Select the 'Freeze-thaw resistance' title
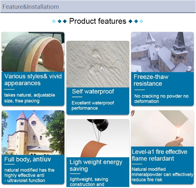Viewport: 196px width, 188px height. coord(151,80)
